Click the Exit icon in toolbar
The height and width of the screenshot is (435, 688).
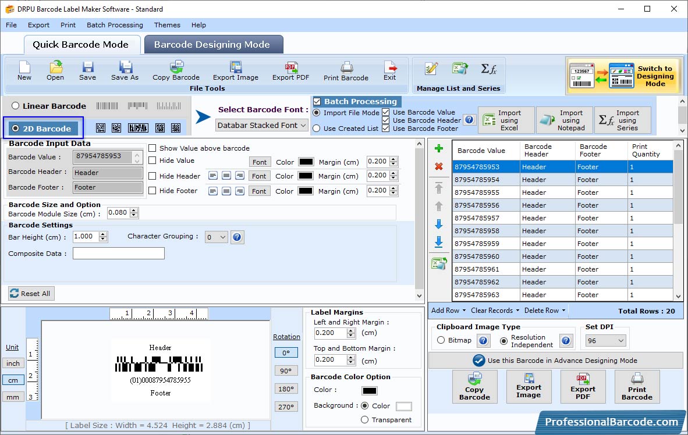point(389,71)
